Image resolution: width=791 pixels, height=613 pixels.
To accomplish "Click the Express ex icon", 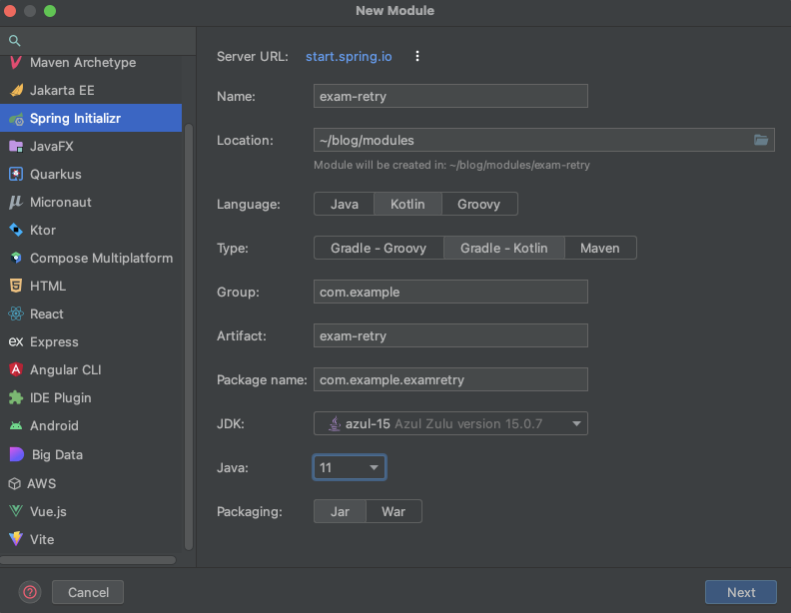I will click(x=16, y=341).
